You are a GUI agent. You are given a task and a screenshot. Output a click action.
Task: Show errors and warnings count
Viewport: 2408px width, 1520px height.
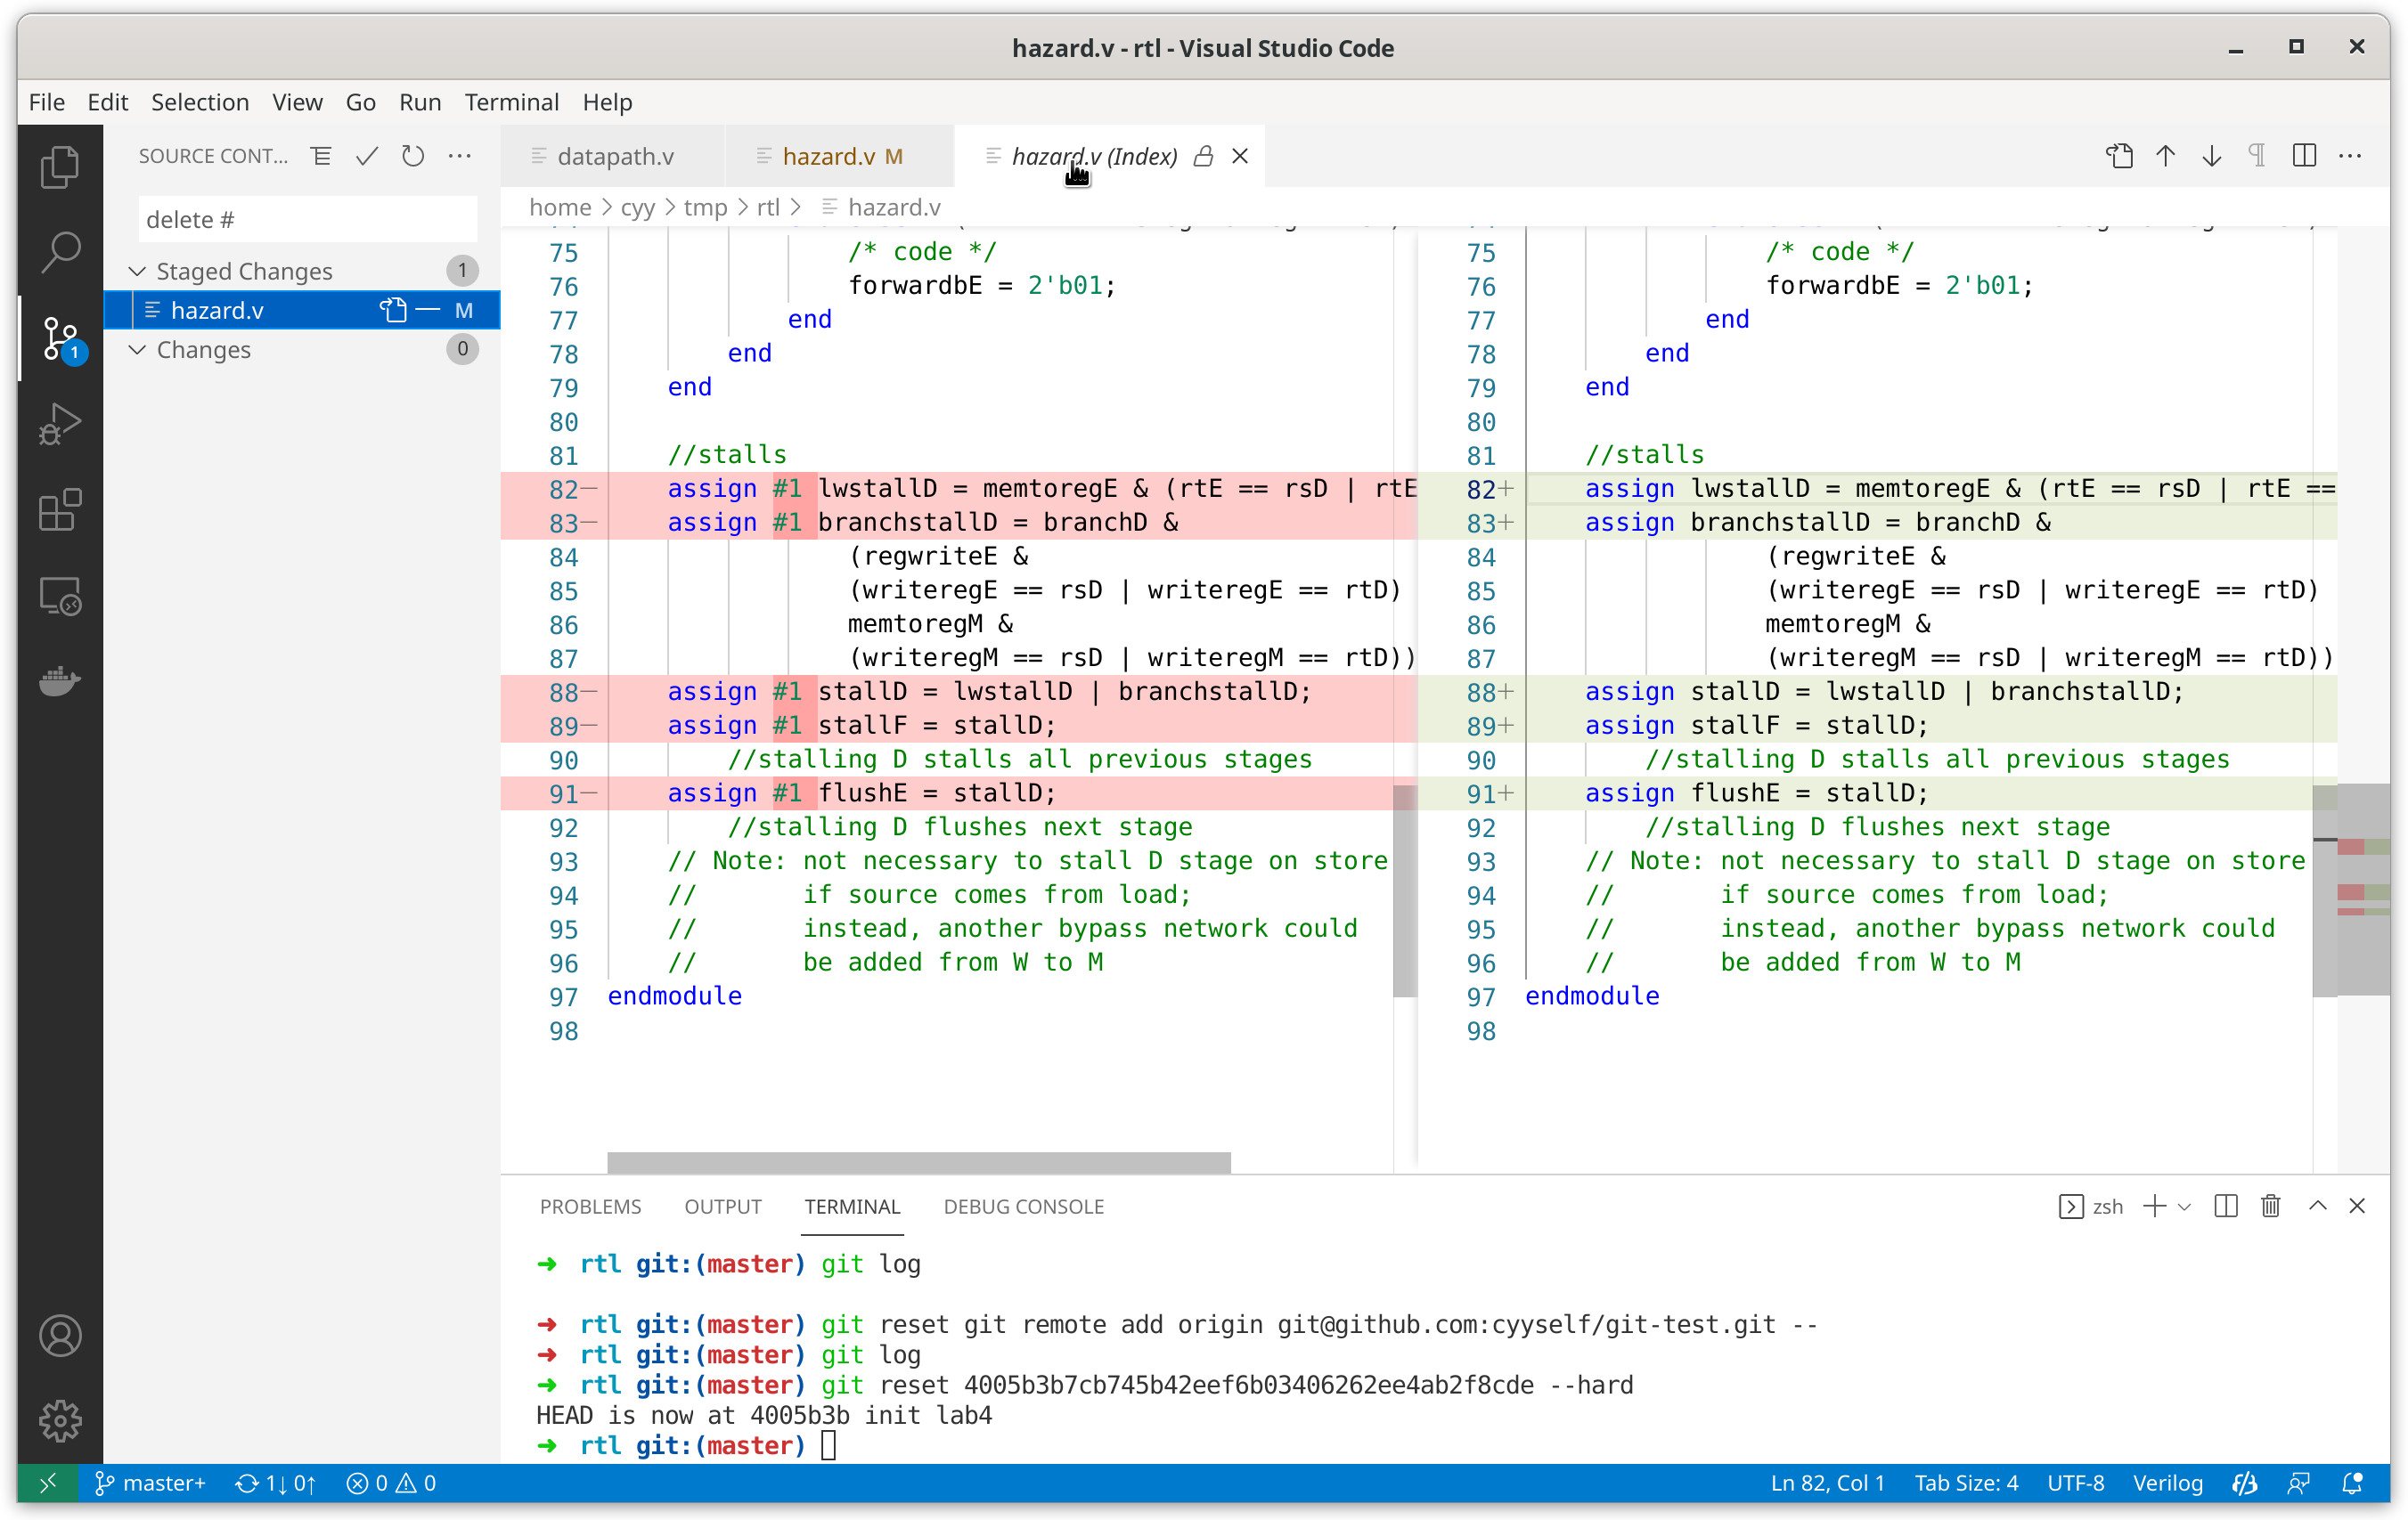[391, 1482]
